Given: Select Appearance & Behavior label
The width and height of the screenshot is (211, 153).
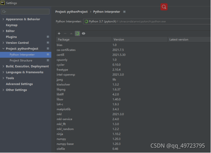Looking at the screenshot, I should click(x=23, y=19).
